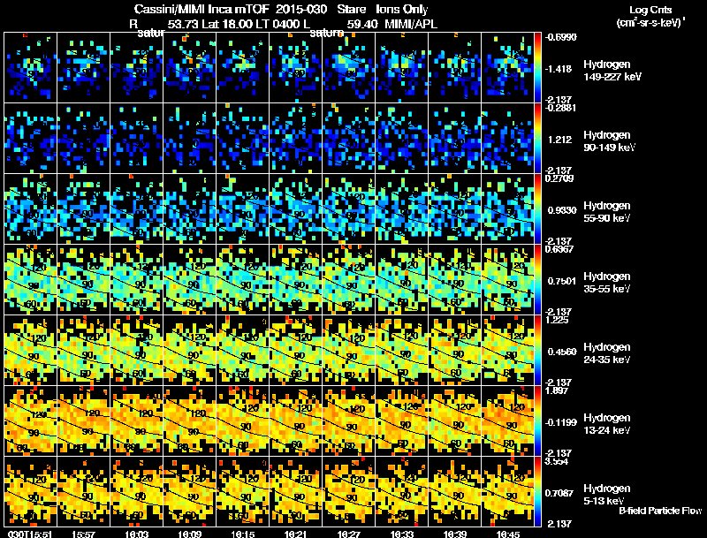Select the 'Hydrogen 13-24 keV' row label
The height and width of the screenshot is (538, 707).
point(607,424)
